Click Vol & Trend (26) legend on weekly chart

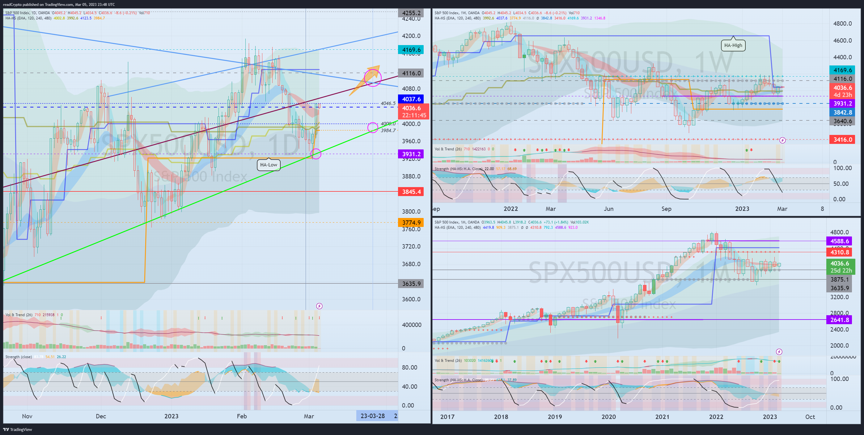[448, 149]
